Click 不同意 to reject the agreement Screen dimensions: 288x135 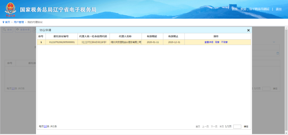pos(224,42)
